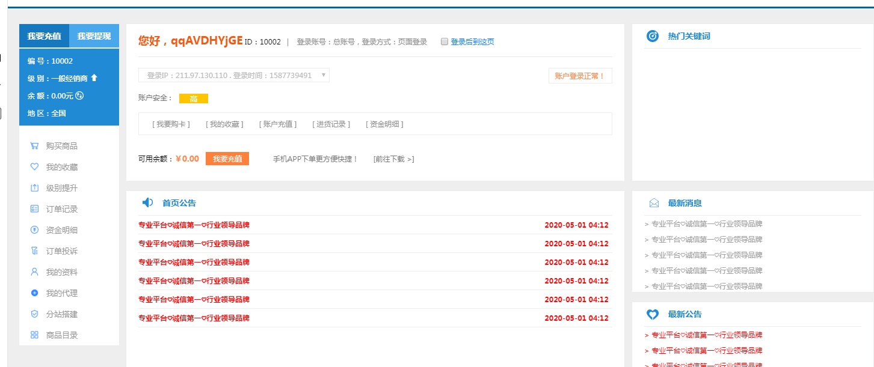874x367 pixels.
Task: Open the first announcement under 首页公告
Action: pyautogui.click(x=194, y=225)
